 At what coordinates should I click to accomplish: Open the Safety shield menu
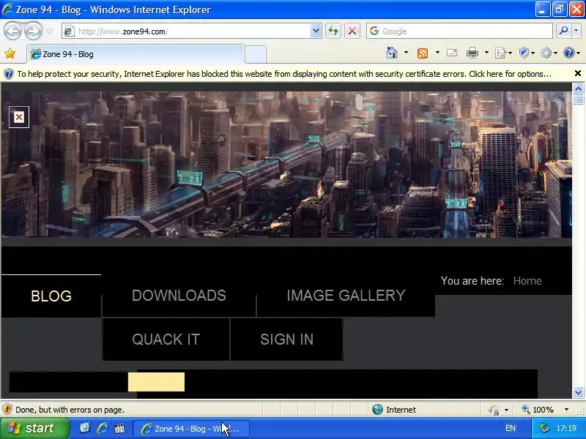click(x=527, y=53)
